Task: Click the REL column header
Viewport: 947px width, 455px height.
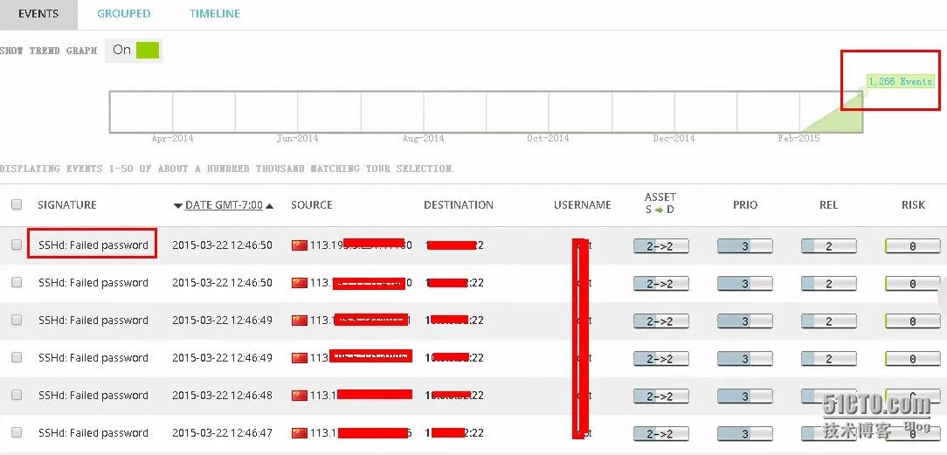Action: [x=828, y=205]
